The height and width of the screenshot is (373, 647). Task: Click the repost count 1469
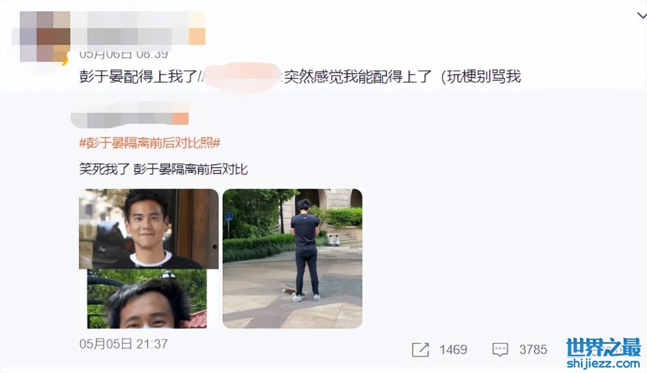pos(453,350)
